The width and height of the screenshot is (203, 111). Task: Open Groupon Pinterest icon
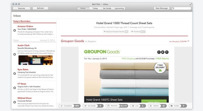click(167, 52)
